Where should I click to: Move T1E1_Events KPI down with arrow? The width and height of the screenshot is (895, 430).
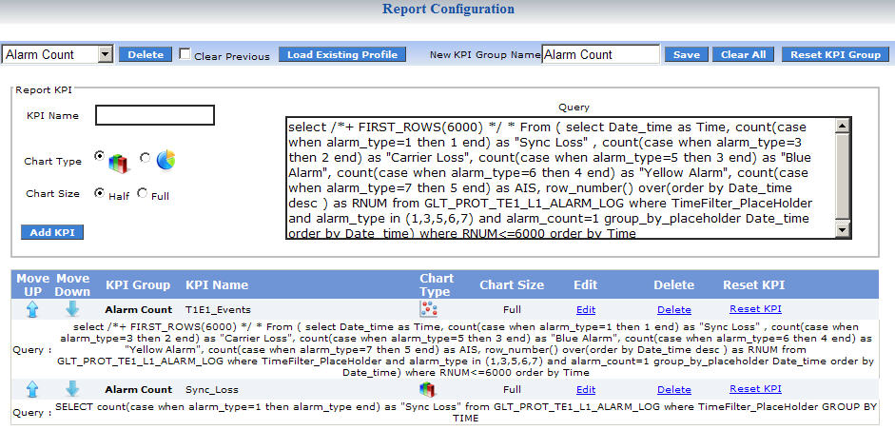(72, 309)
